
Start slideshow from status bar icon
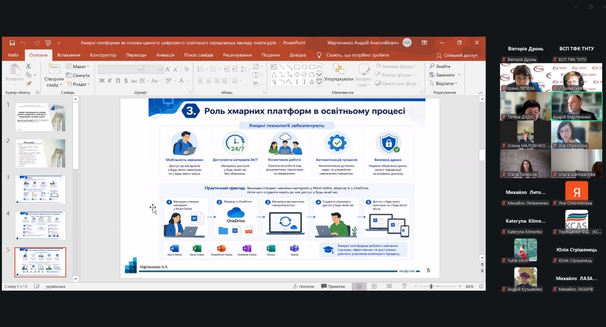click(x=405, y=286)
